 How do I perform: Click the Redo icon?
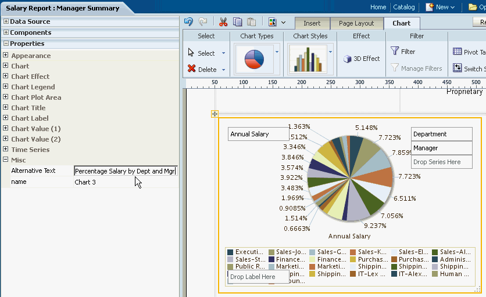[x=203, y=21]
